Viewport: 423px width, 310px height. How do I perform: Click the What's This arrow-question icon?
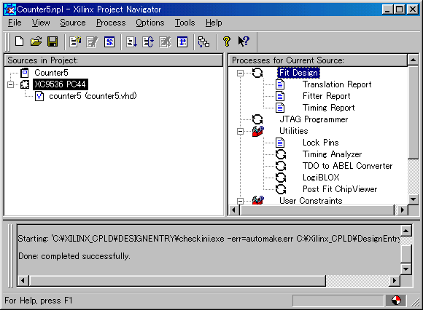(x=244, y=41)
